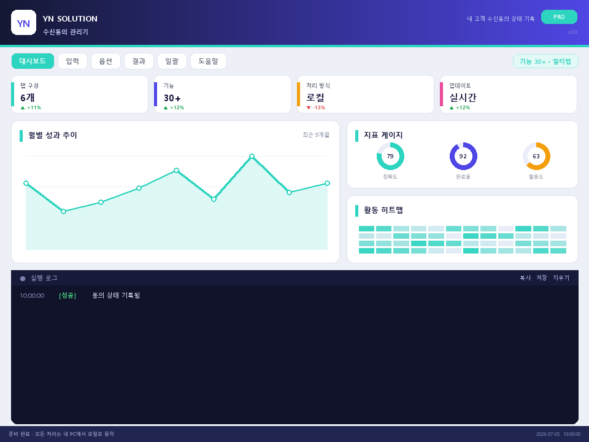Image resolution: width=589 pixels, height=442 pixels.
Task: Click the first data point on the line chart
Action: pyautogui.click(x=26, y=184)
